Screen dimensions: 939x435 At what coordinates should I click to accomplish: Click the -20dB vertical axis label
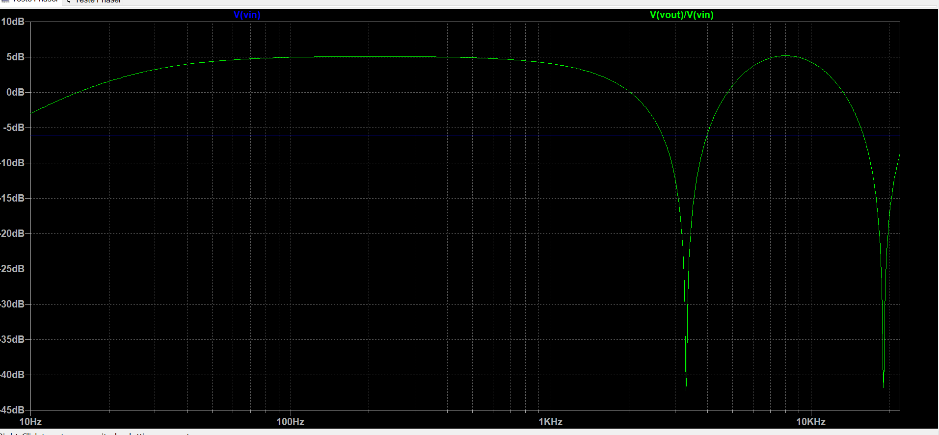(12, 233)
